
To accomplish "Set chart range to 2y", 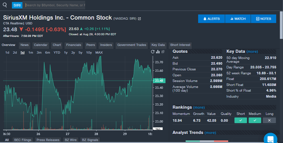I will (73, 52).
